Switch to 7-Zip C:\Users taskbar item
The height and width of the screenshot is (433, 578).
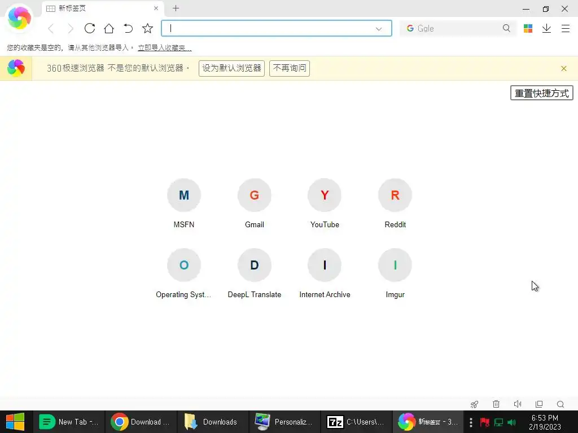357,422
